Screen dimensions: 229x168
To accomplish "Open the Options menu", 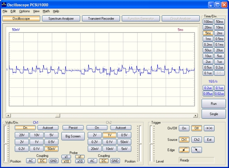I will point(24,11).
